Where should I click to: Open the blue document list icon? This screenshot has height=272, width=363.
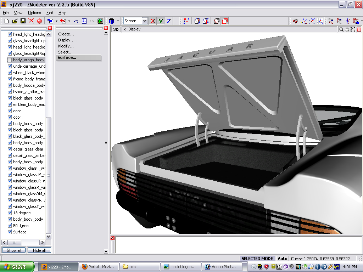[x=84, y=21]
